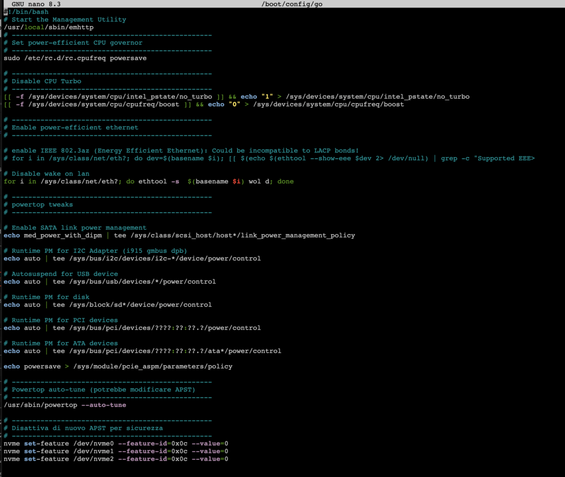
Task: Click '# Disattiva di nuovo APST per sicurezza' comment
Action: [x=83, y=428]
